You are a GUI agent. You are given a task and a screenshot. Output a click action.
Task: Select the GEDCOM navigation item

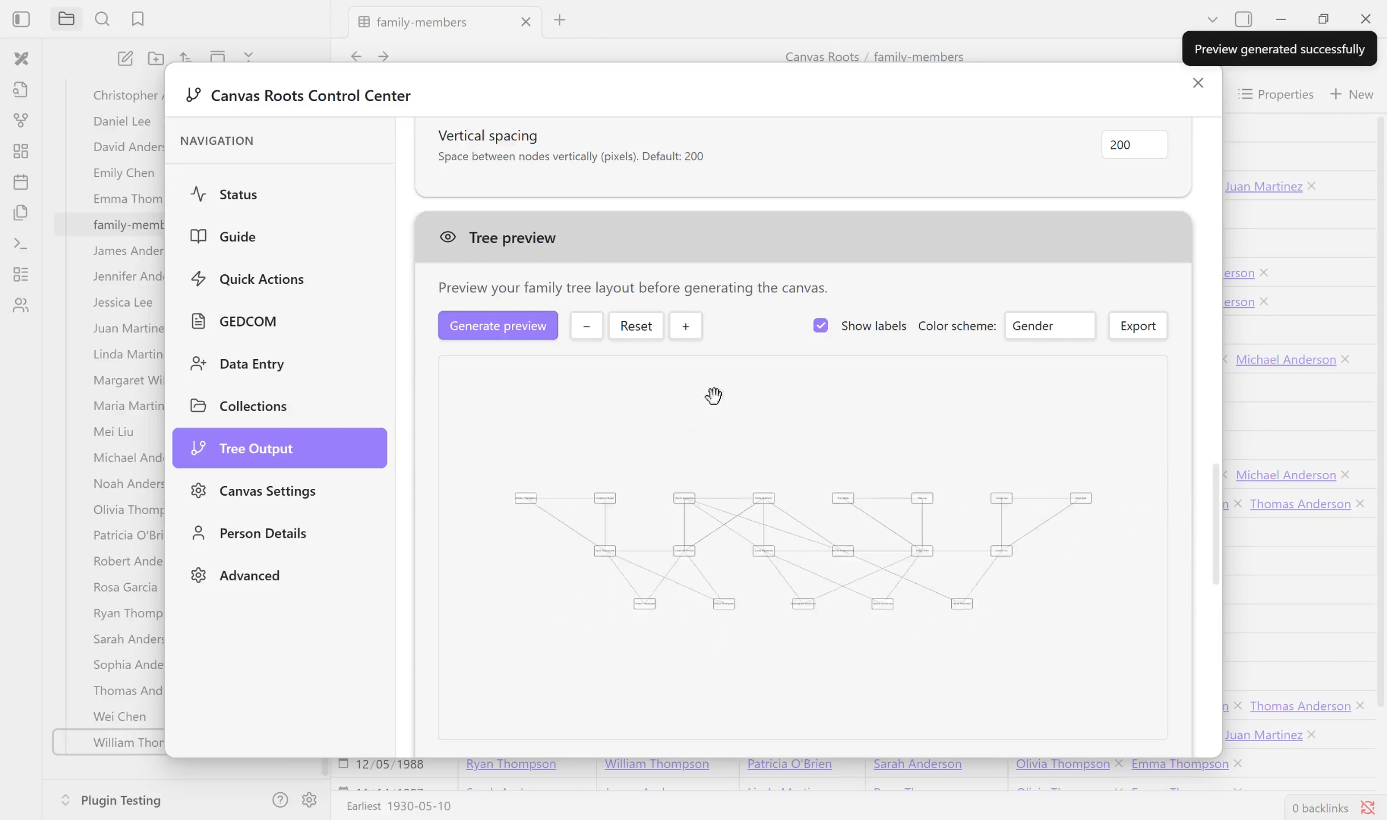pos(248,321)
